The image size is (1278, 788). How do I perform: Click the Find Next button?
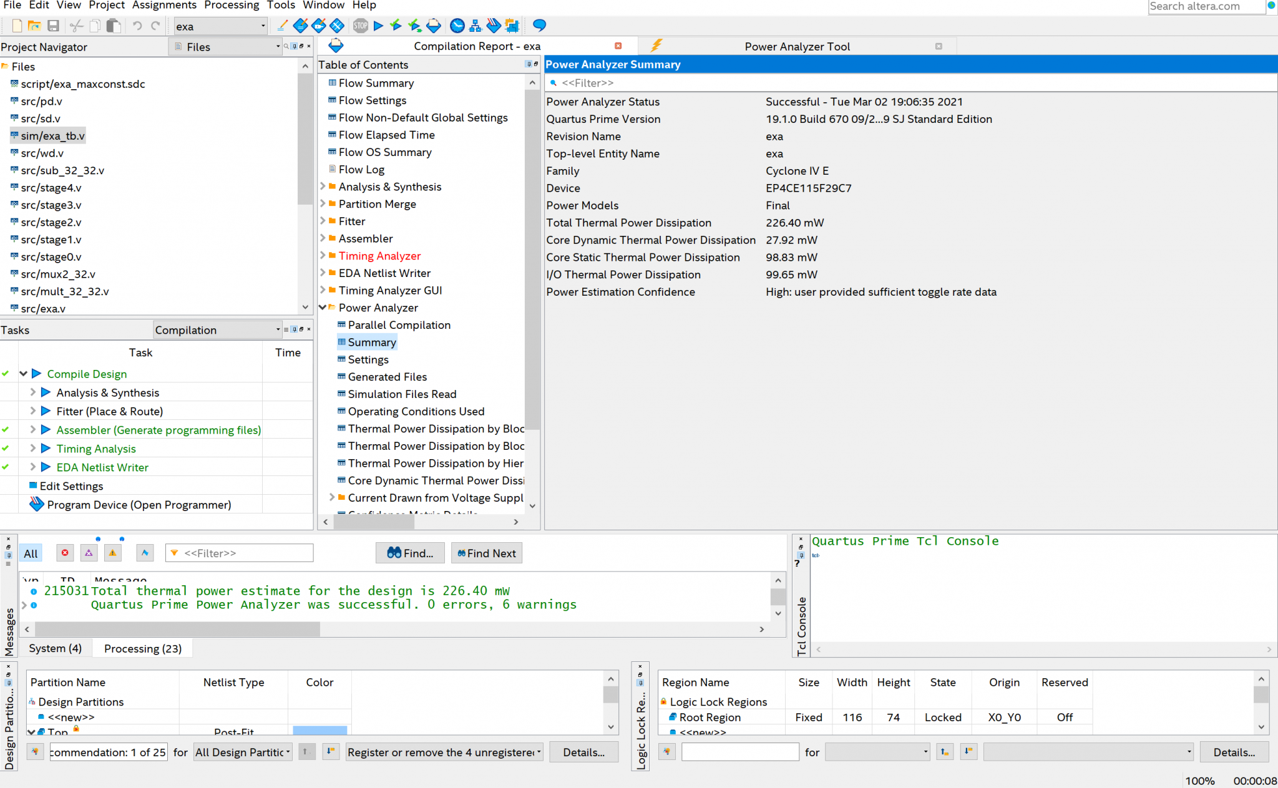486,553
